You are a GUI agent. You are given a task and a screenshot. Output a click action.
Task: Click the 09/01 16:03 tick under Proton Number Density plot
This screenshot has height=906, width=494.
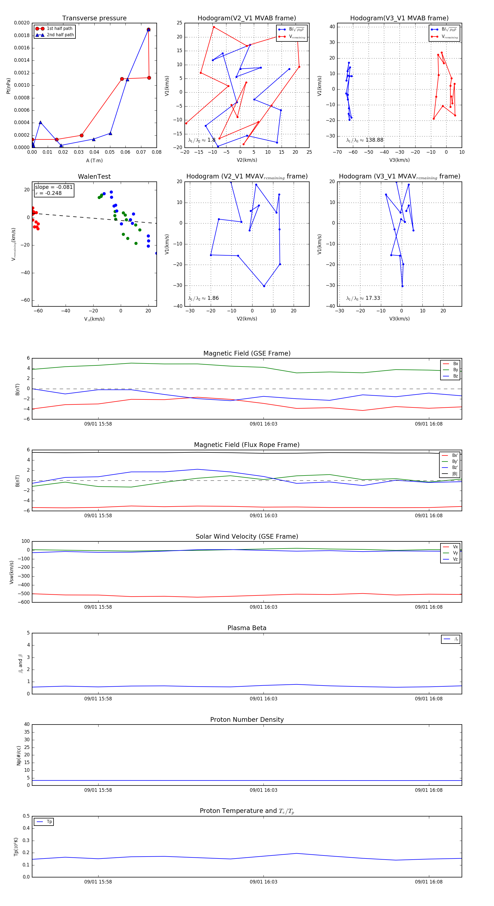point(263,790)
